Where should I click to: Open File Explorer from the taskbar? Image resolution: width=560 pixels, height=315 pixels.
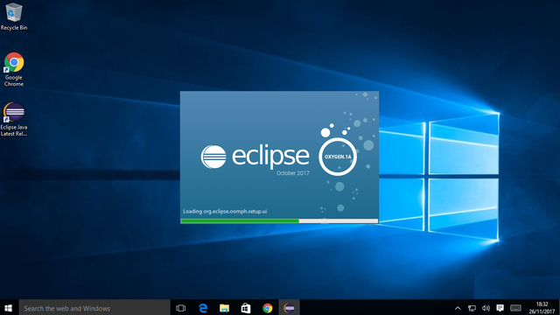224,308
